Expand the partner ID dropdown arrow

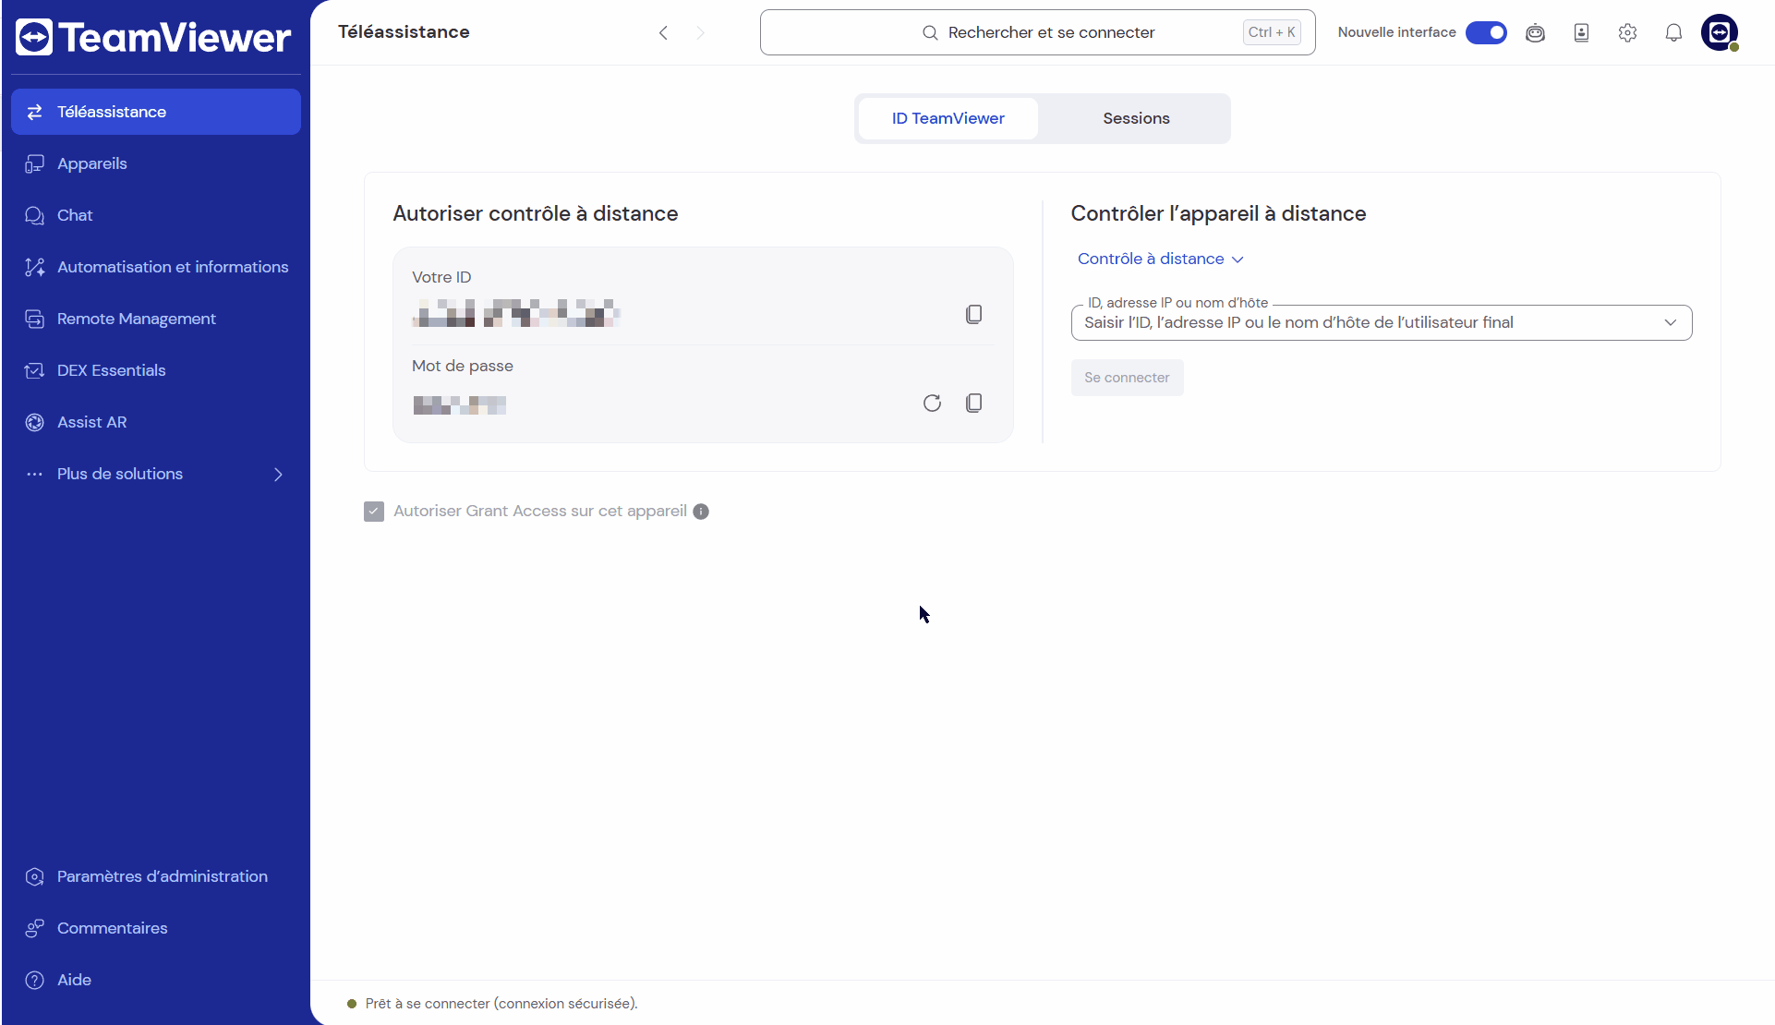(x=1670, y=322)
